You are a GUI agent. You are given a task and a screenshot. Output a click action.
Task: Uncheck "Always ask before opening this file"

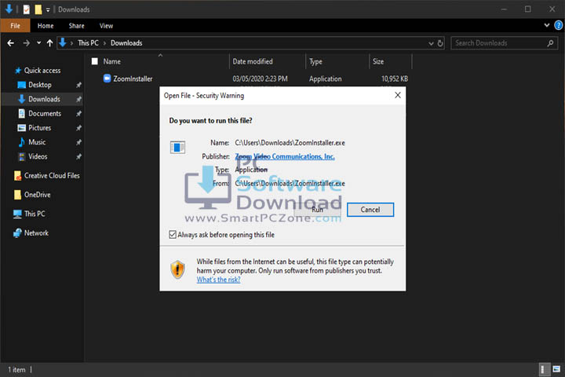(173, 235)
